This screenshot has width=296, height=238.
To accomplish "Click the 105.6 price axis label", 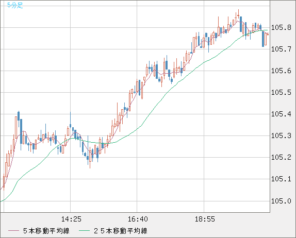I will 281,71.
